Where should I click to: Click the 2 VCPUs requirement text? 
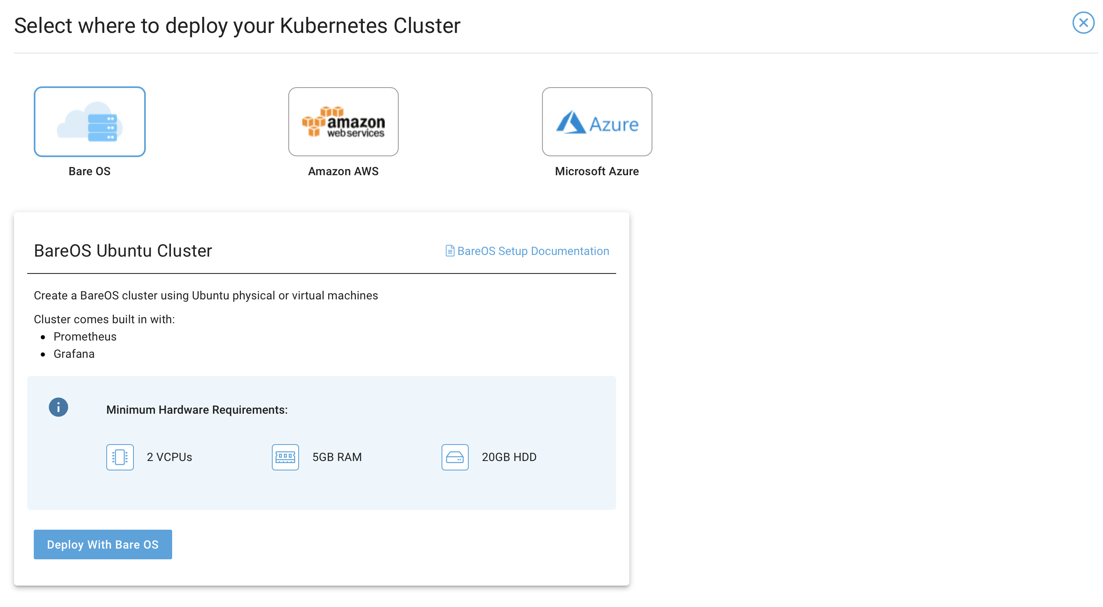(x=169, y=457)
